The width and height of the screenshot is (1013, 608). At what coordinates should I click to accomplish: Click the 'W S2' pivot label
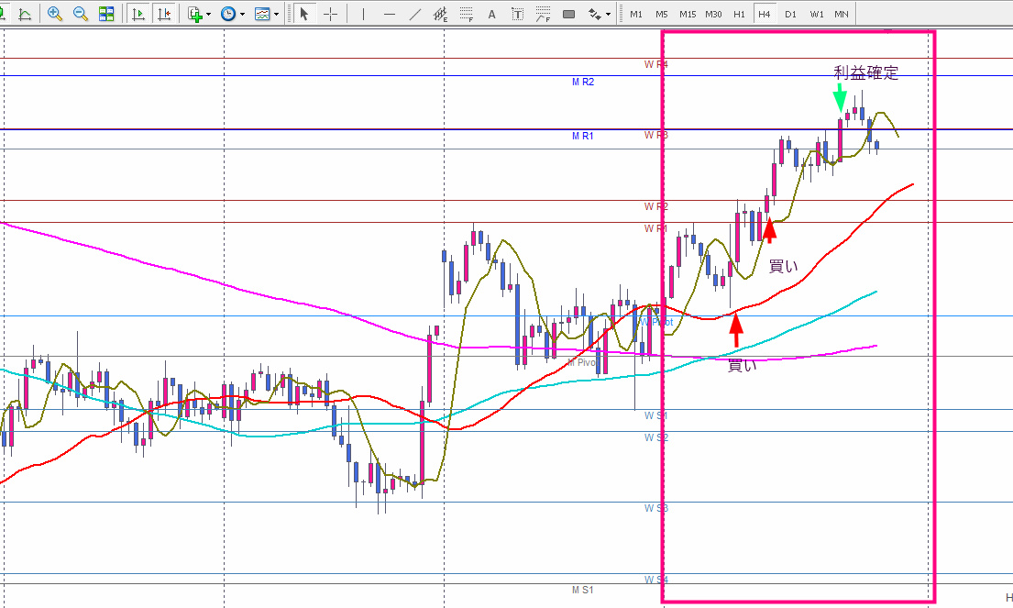pyautogui.click(x=655, y=437)
